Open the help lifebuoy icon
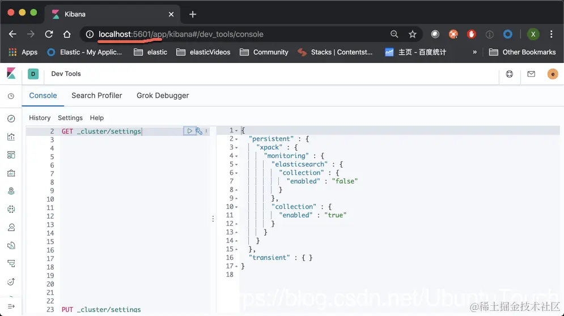The height and width of the screenshot is (316, 564). [x=510, y=74]
